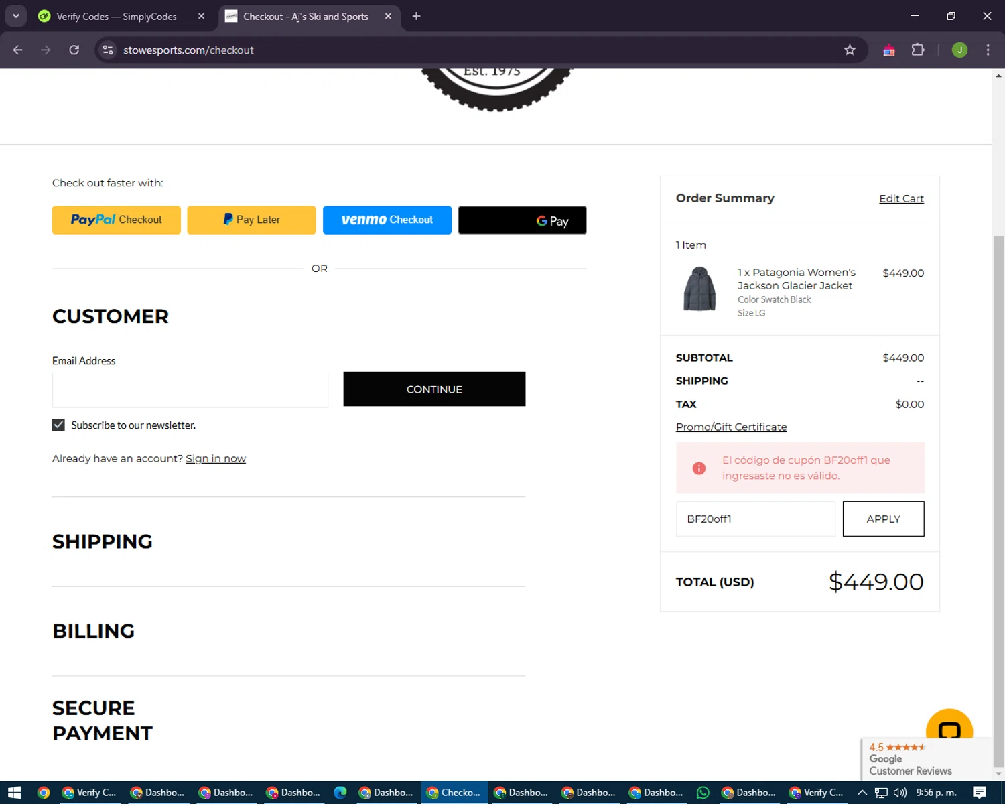Click the CONTINUE button
This screenshot has height=804, width=1005.
[x=434, y=389]
